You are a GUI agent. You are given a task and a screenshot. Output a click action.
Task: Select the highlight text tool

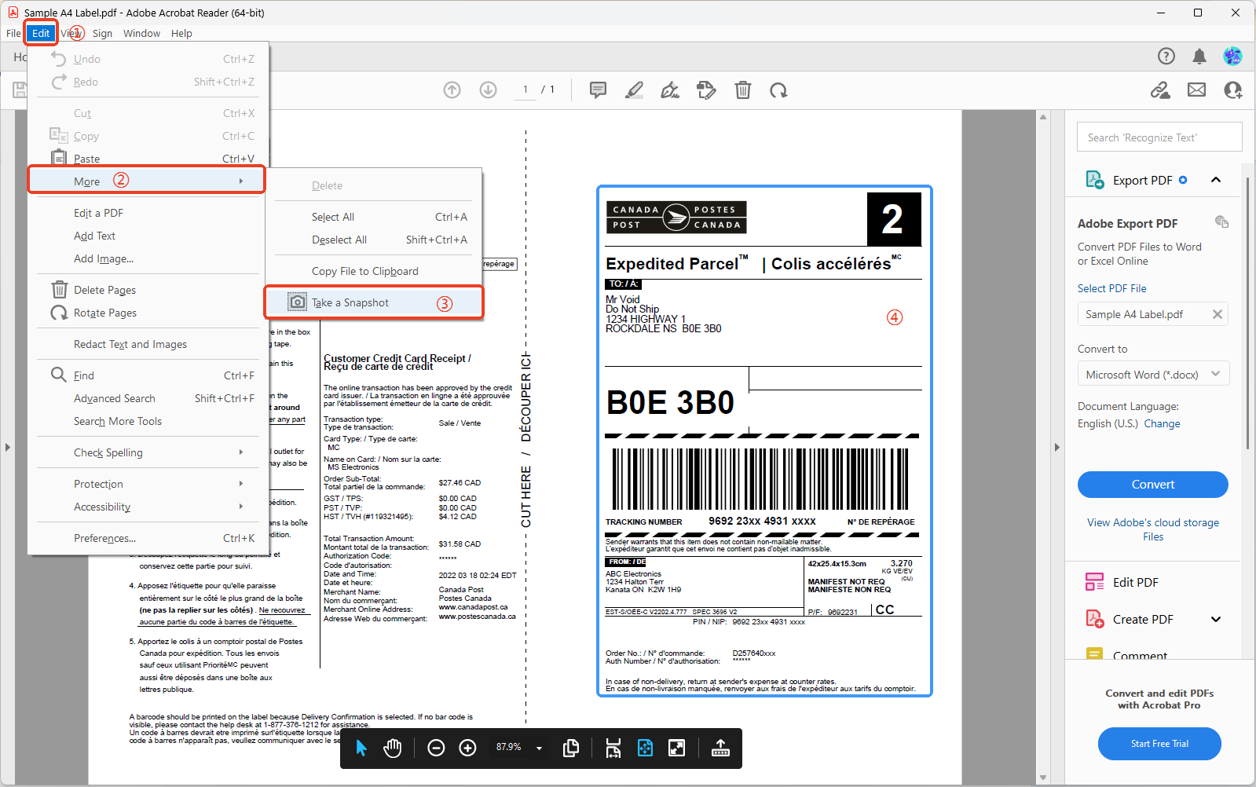pos(634,90)
